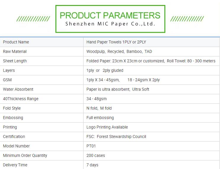Click the N fold, M fold value
Screen dimensions: 220x169
[x=99, y=108]
